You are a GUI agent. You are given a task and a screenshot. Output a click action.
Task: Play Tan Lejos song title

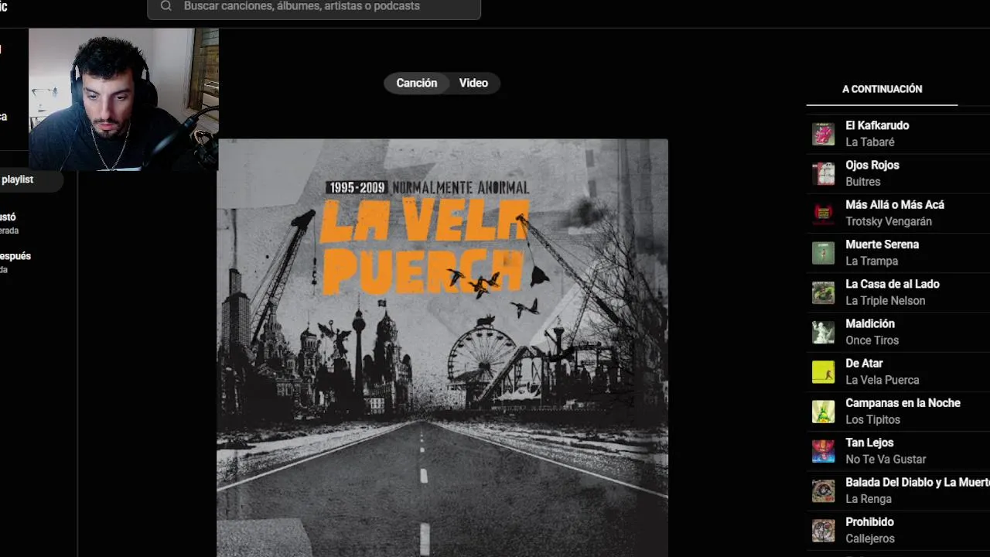coord(869,443)
